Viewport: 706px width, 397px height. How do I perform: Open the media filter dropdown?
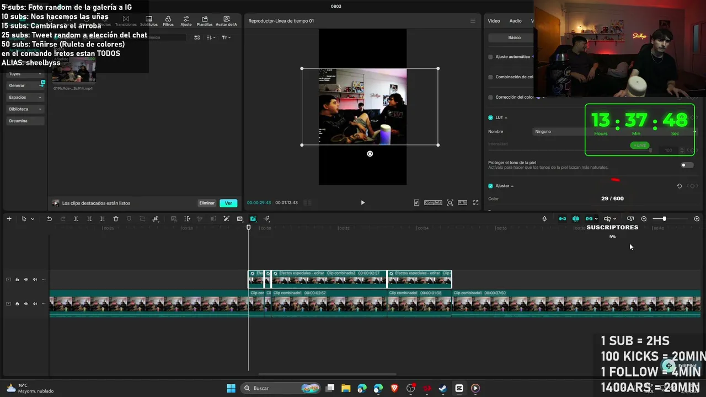[226, 37]
